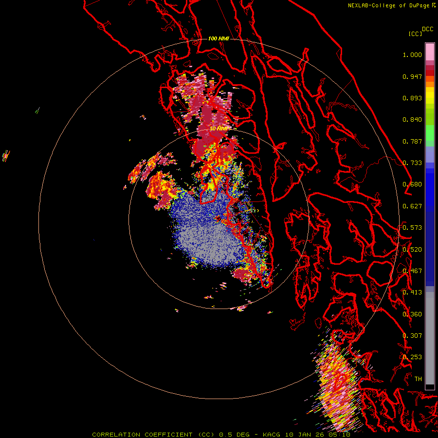The width and height of the screenshot is (438, 438).
Task: Select the 0.520 scale value
Action: (412, 250)
